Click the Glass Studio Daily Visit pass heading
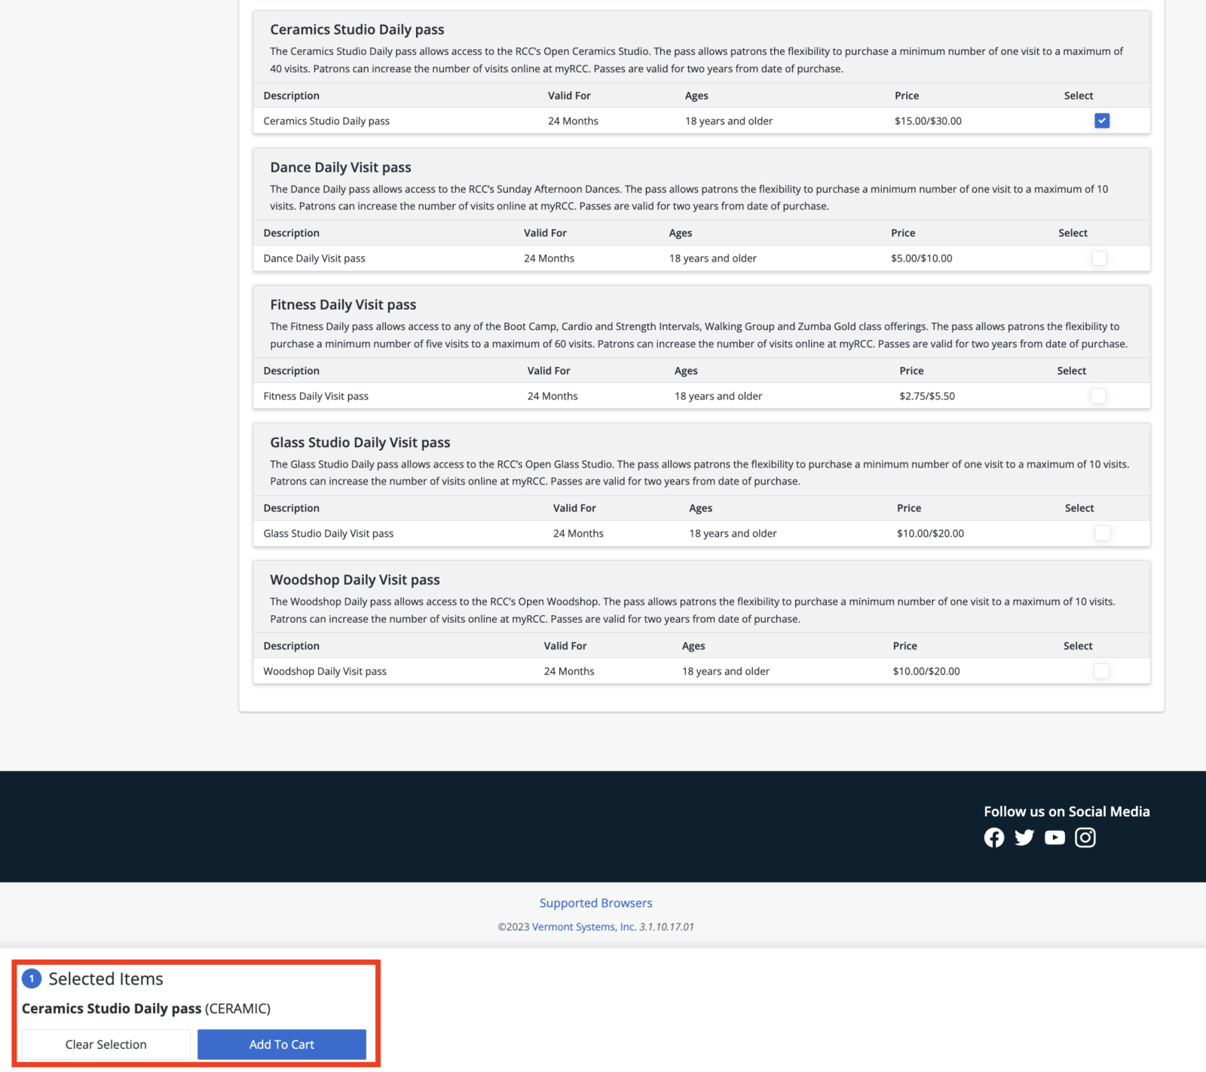 pos(360,443)
